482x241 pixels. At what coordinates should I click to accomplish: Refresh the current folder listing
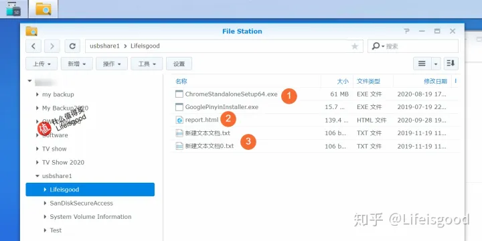tap(72, 46)
